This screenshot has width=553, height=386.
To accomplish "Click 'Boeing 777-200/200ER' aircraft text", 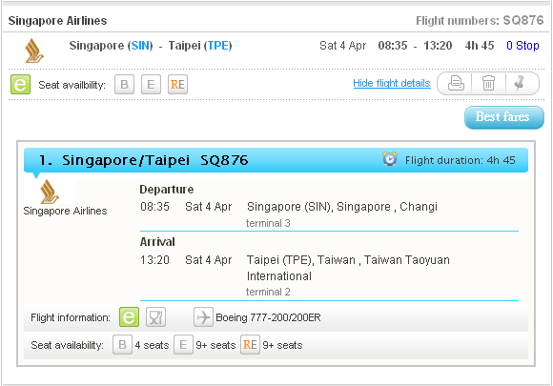I will pyautogui.click(x=268, y=317).
